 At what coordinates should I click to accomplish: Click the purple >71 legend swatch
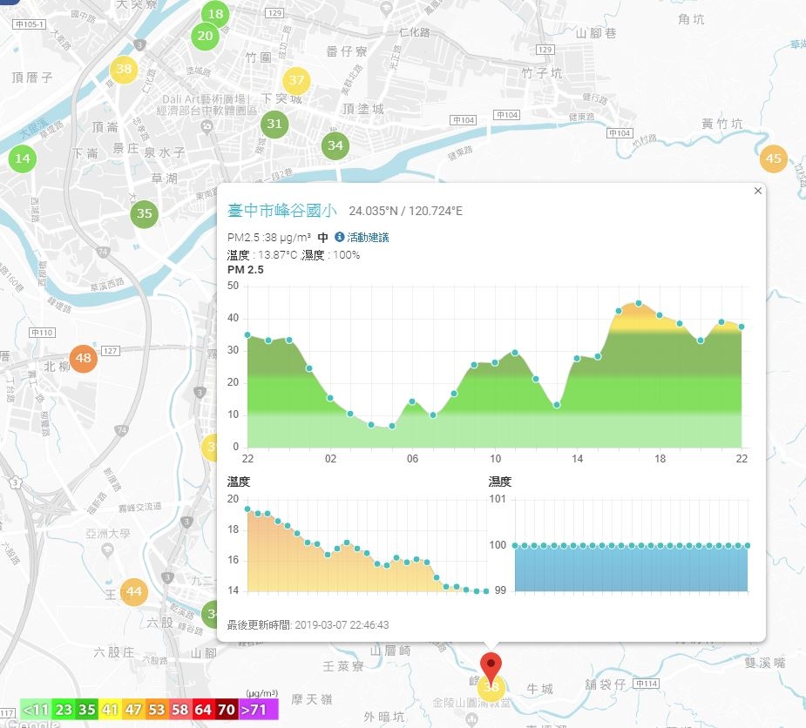[x=258, y=710]
